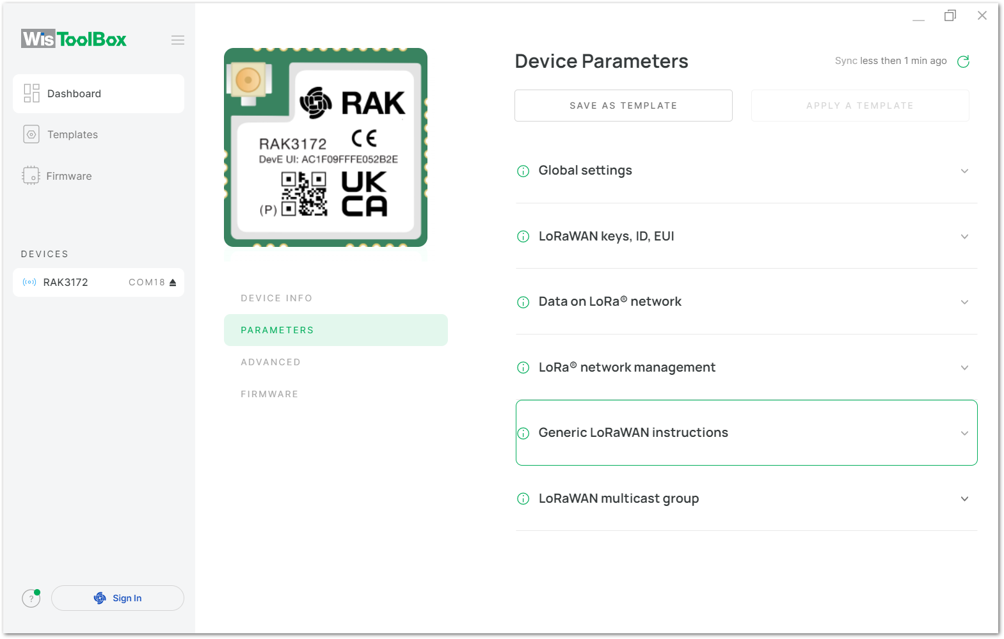
Task: Click info icon beside Data on LoRa network
Action: tap(523, 302)
